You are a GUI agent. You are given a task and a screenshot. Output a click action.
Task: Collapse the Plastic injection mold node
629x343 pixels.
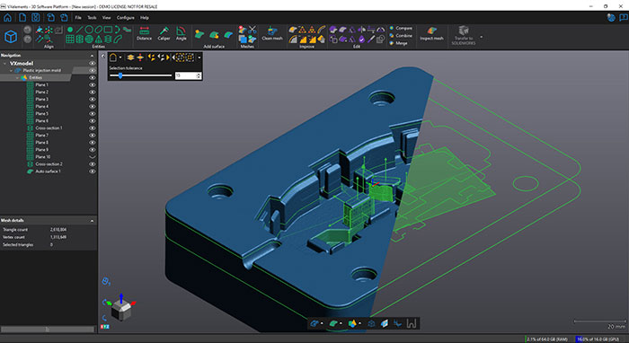(11, 71)
